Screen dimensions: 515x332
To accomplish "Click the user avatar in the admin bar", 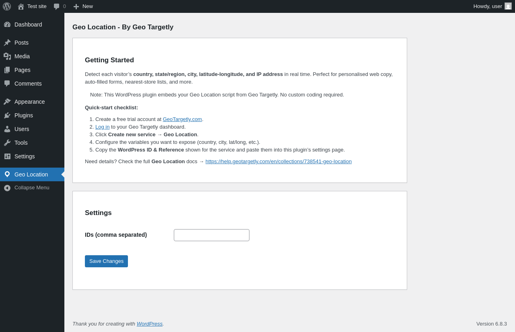I will click(508, 6).
